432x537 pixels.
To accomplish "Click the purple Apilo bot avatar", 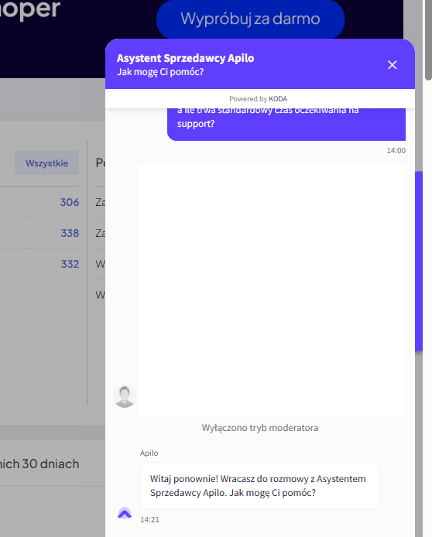I will click(125, 513).
